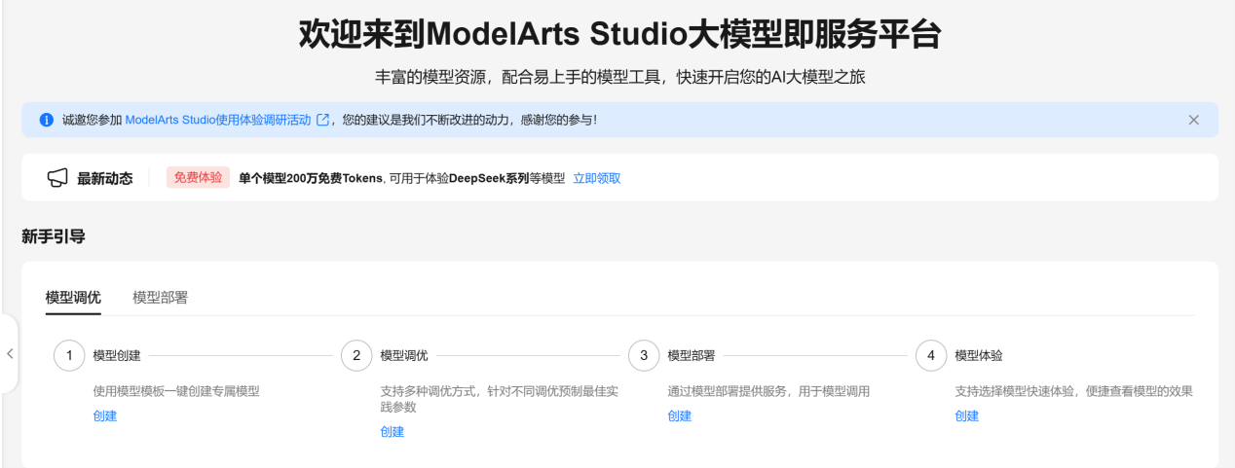Screen dimensions: 1235x468
Task: Switch to the 模型部署 guide tab
Action: [x=161, y=298]
